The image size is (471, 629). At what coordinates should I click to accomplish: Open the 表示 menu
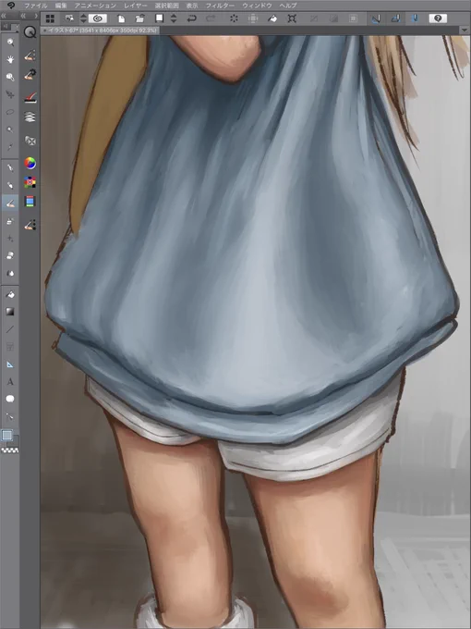192,6
